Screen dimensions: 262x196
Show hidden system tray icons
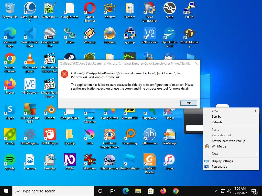(x=216, y=191)
